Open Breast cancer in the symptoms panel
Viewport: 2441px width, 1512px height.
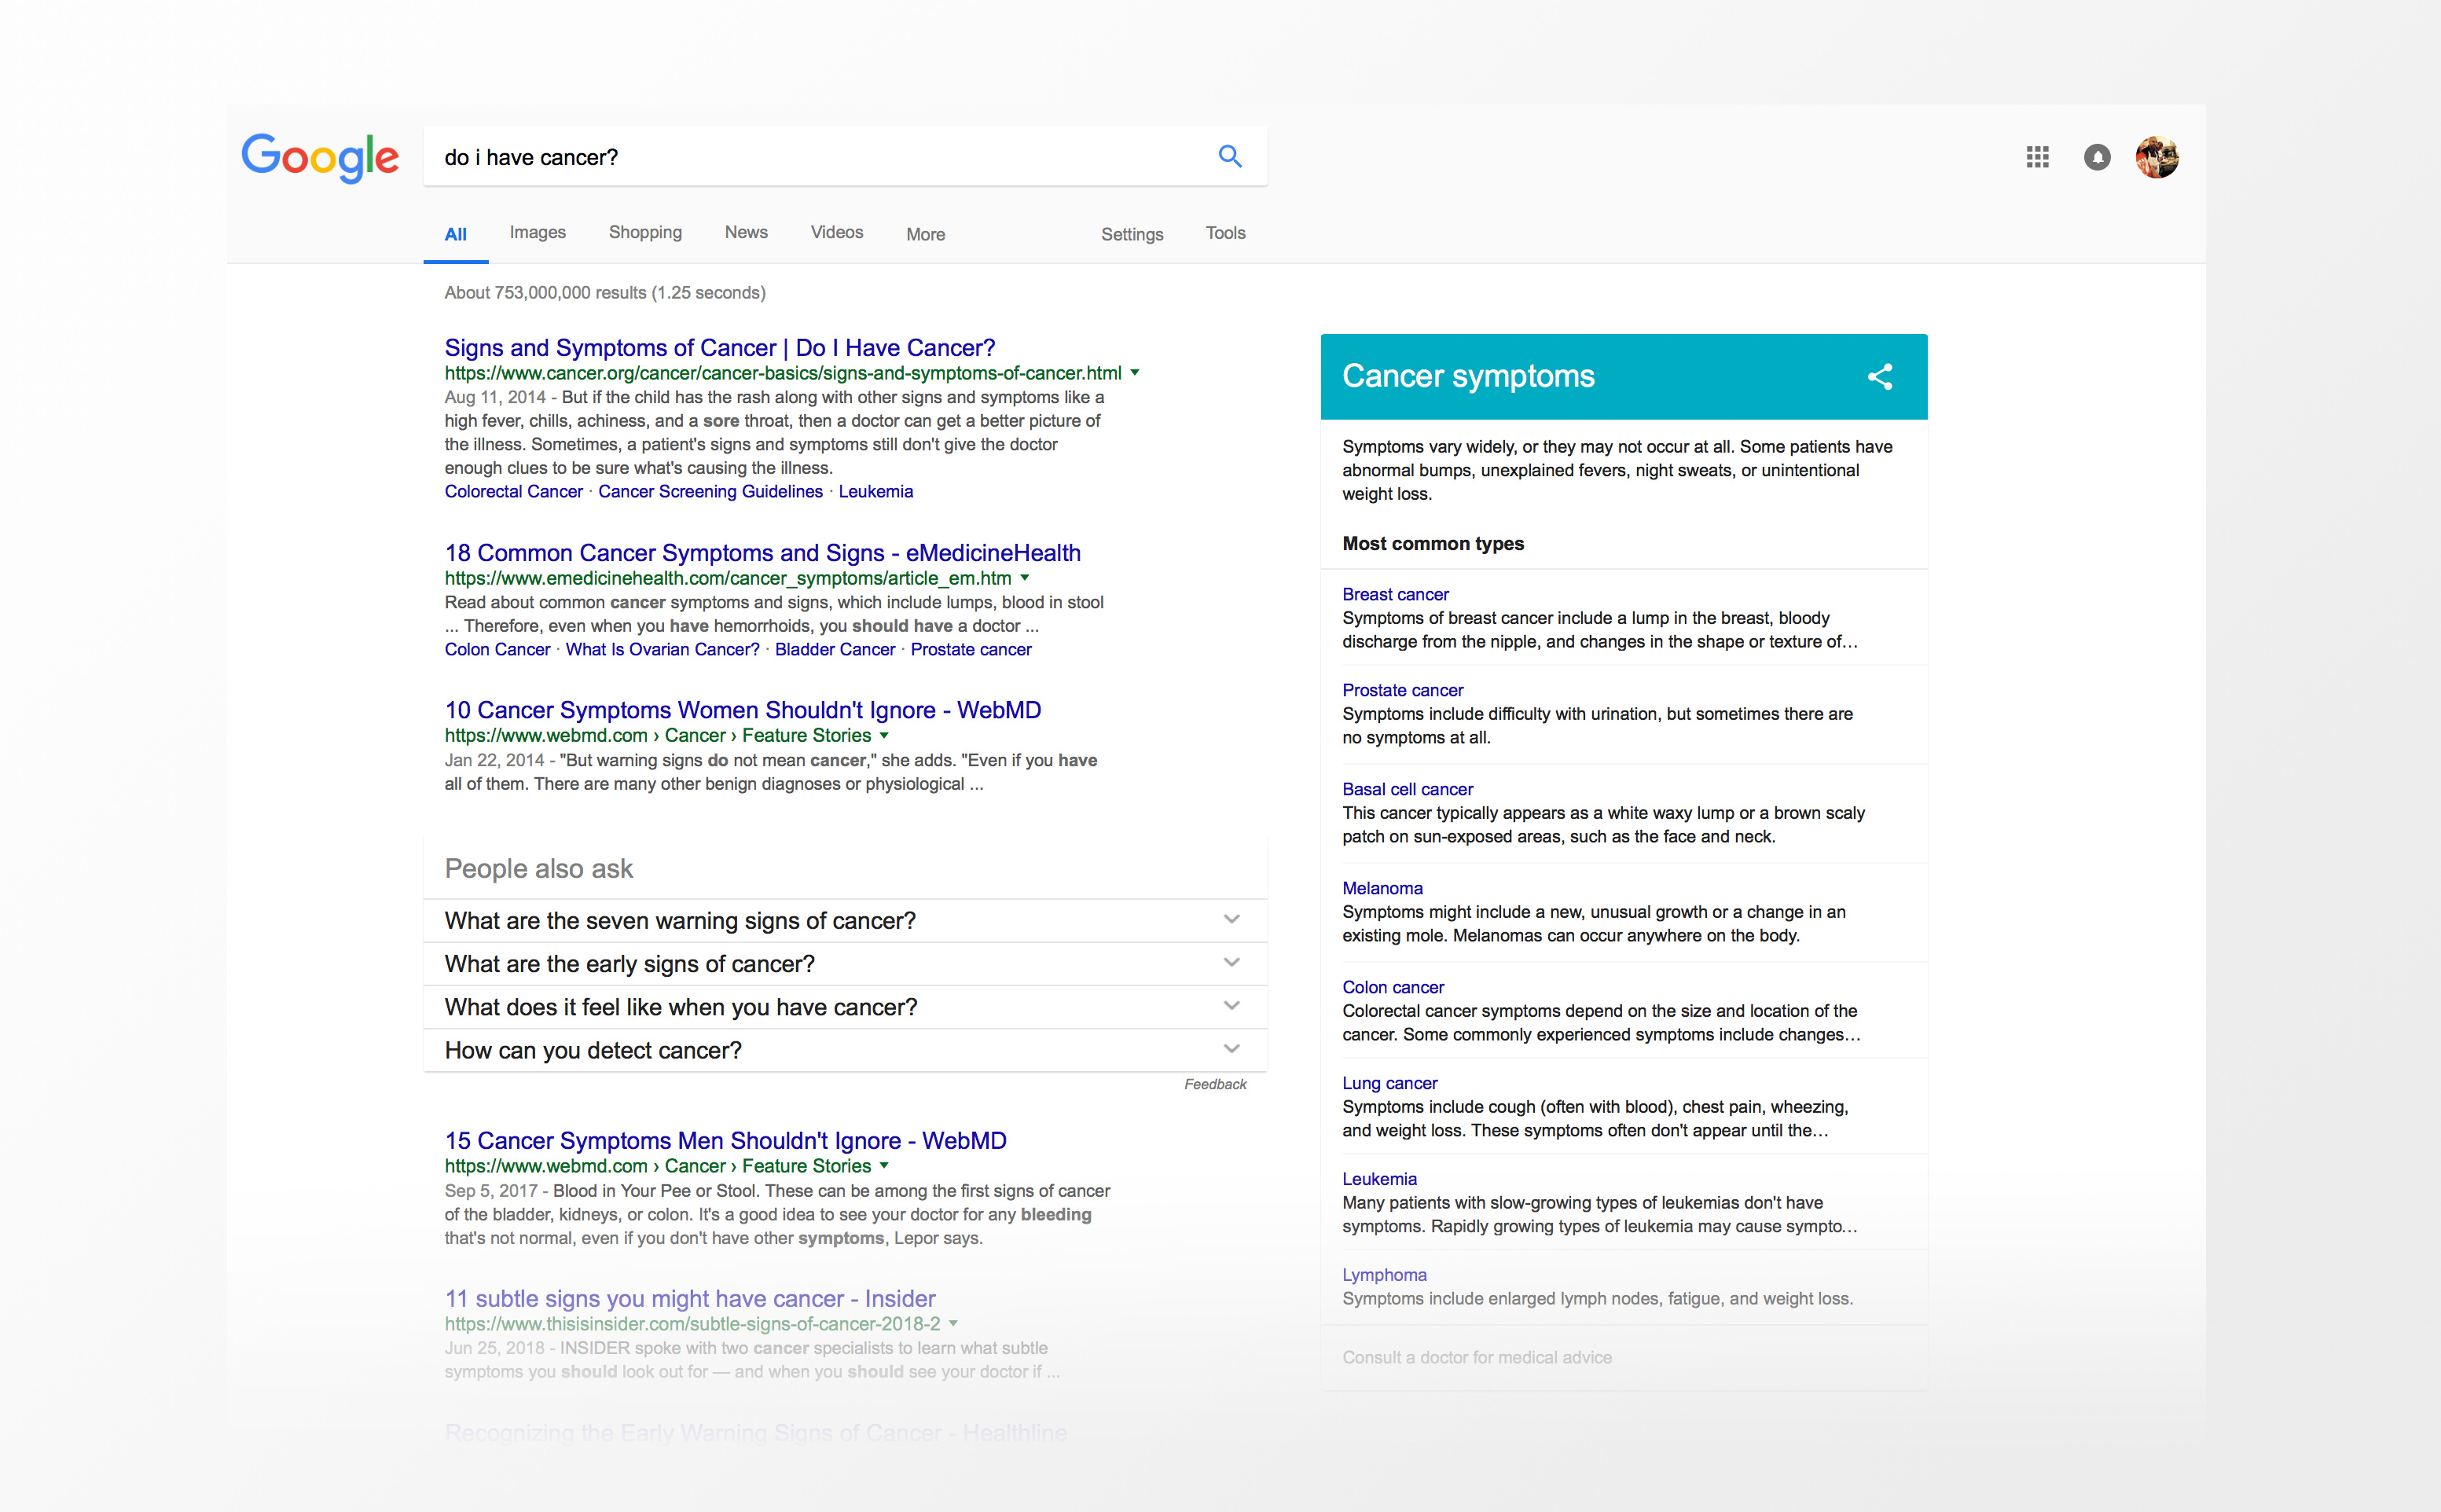tap(1395, 594)
